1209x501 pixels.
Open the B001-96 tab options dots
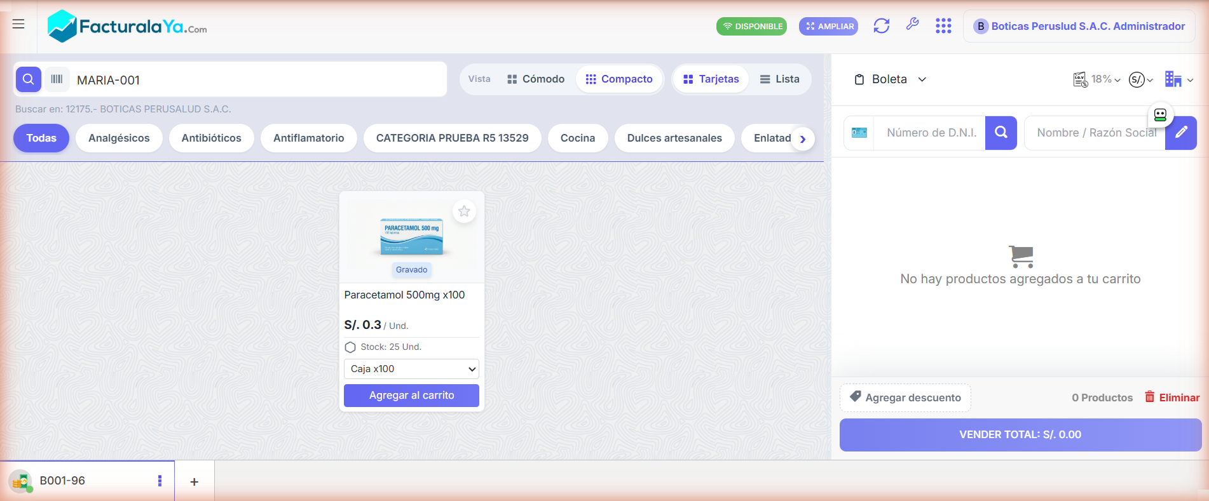tap(160, 481)
